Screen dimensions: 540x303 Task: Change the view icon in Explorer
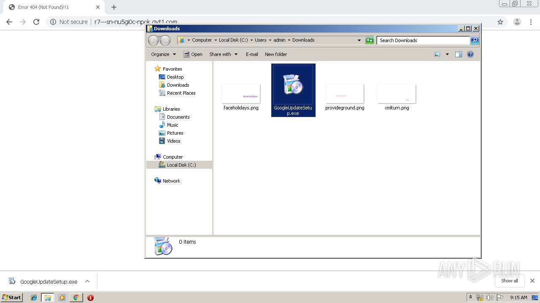pyautogui.click(x=437, y=54)
